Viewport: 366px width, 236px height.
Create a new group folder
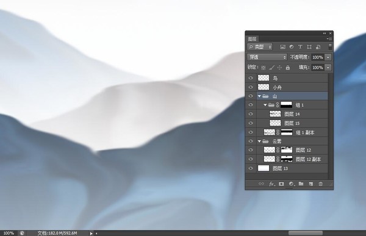[x=301, y=184]
